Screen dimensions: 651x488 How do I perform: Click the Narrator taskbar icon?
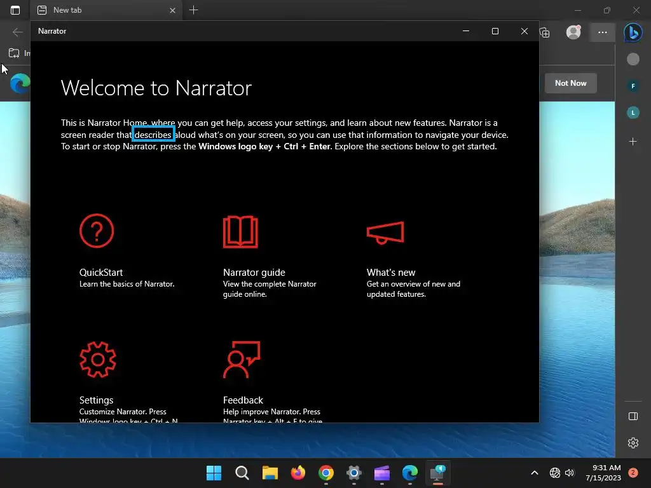pyautogui.click(x=437, y=473)
